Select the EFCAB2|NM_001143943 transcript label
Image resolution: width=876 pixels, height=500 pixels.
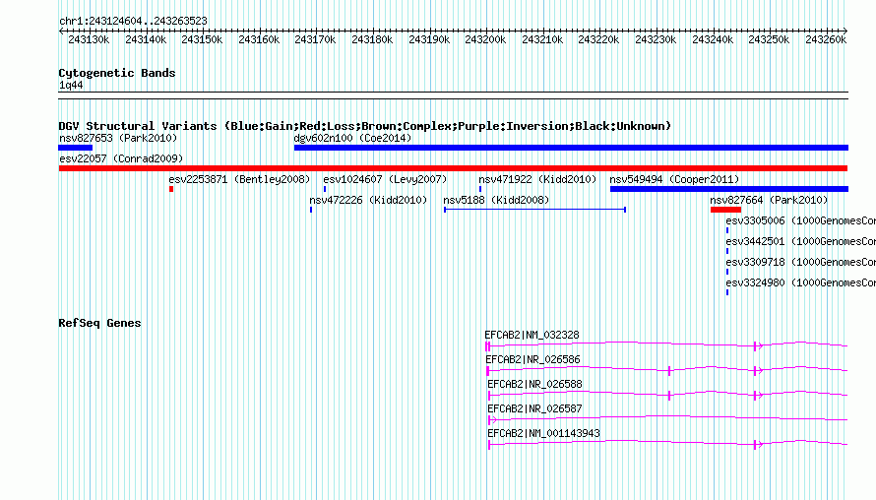tap(543, 433)
